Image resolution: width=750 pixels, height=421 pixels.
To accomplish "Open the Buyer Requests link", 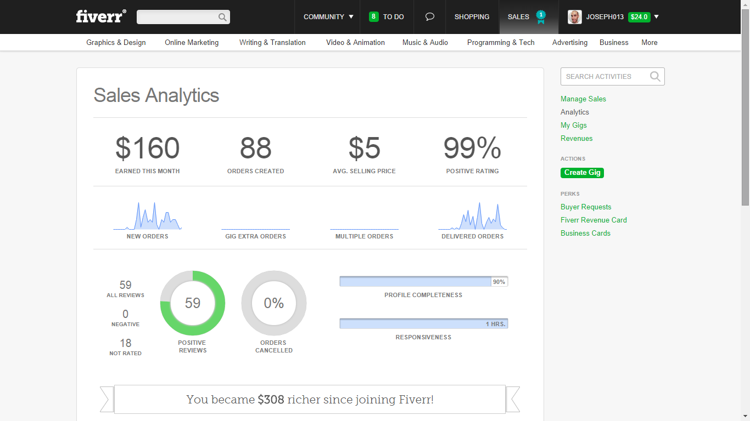I will point(586,207).
